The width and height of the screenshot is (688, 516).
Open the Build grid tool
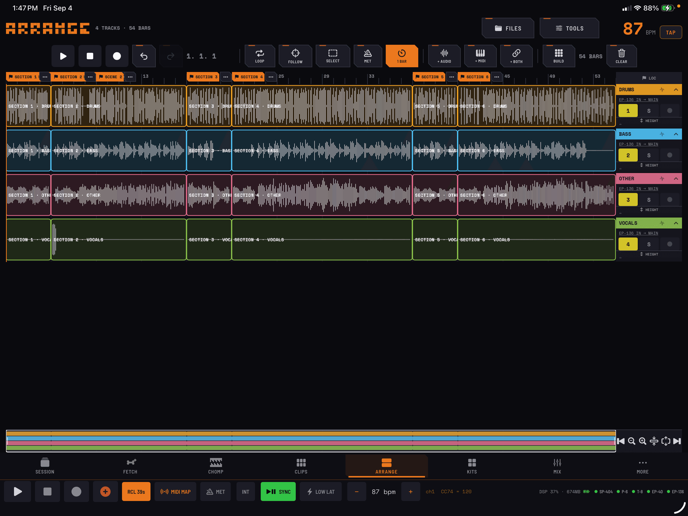pos(558,56)
